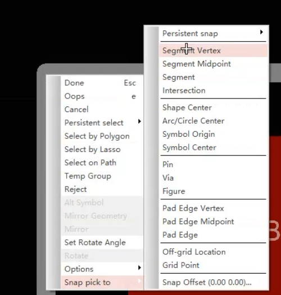Select Grid Point snap option

click(x=213, y=265)
